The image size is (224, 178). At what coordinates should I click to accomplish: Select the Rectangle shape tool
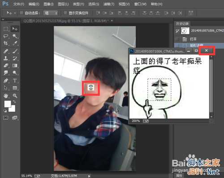15,88
